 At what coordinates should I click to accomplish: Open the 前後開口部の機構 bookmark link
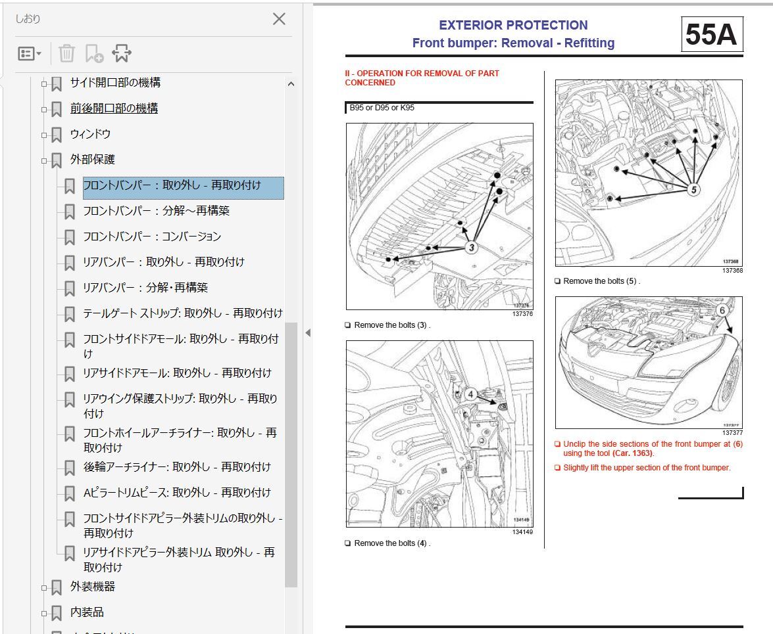point(114,108)
